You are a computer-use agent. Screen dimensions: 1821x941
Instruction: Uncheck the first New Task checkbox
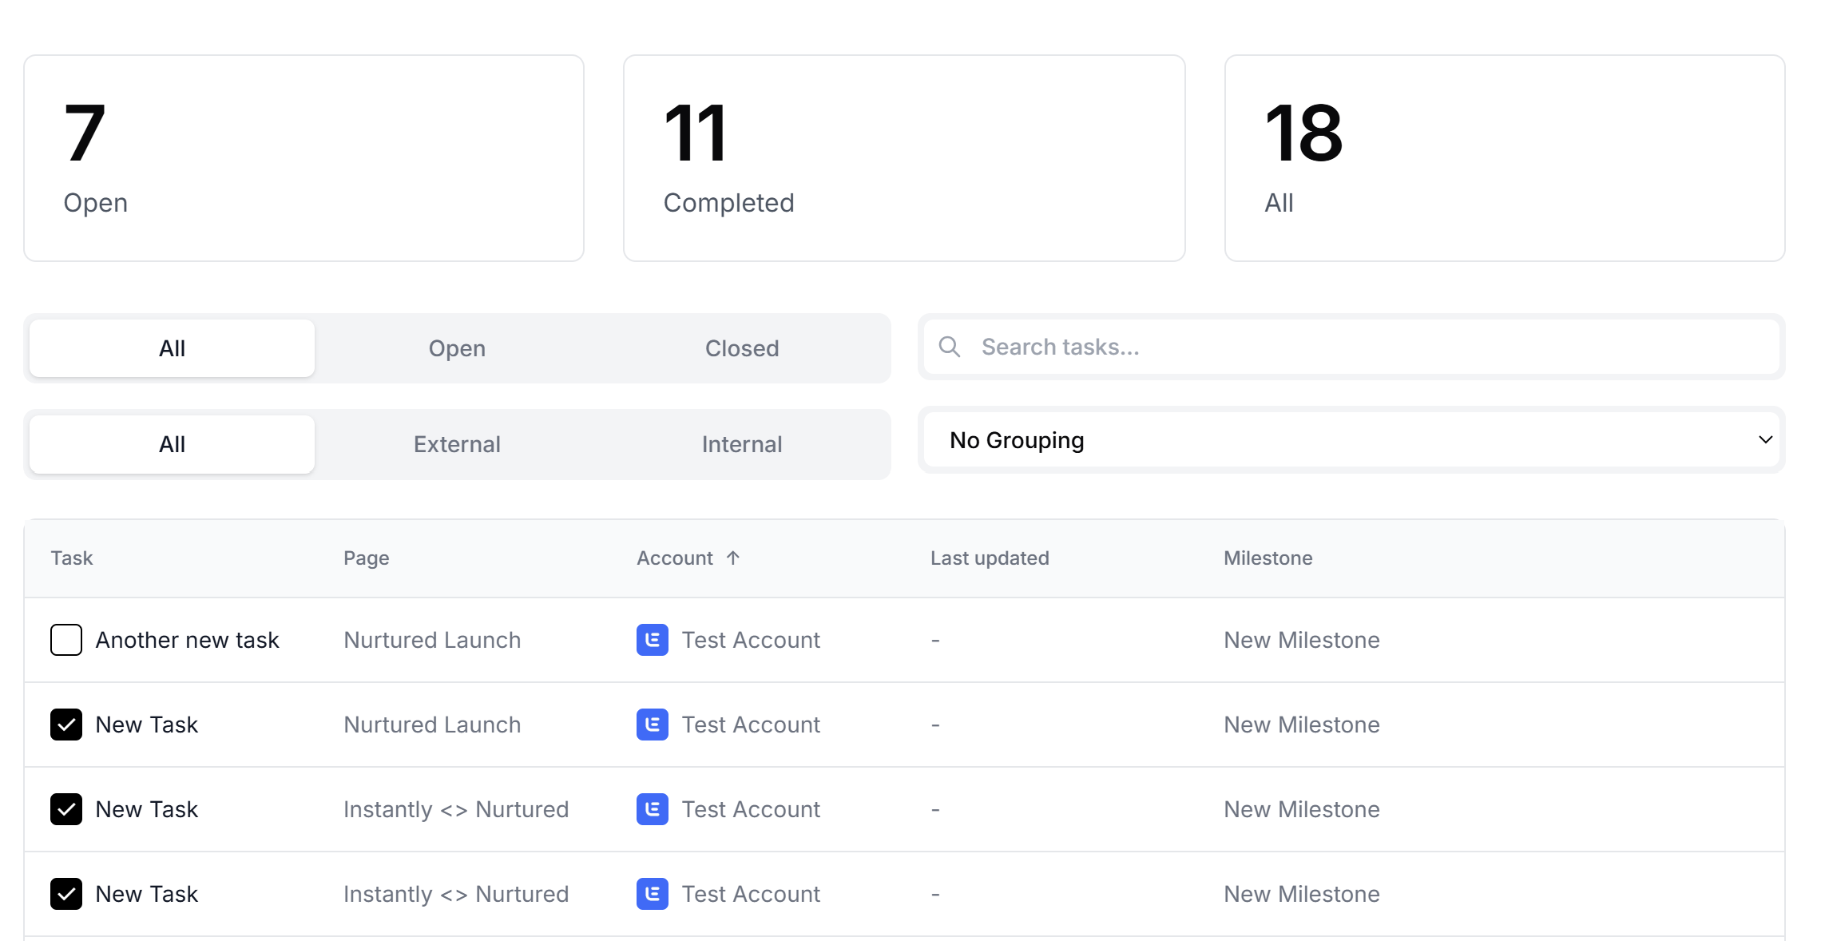[66, 725]
